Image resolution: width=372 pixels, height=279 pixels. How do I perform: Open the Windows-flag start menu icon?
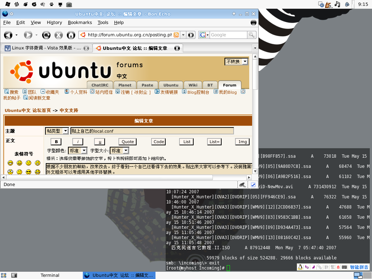point(8,4)
